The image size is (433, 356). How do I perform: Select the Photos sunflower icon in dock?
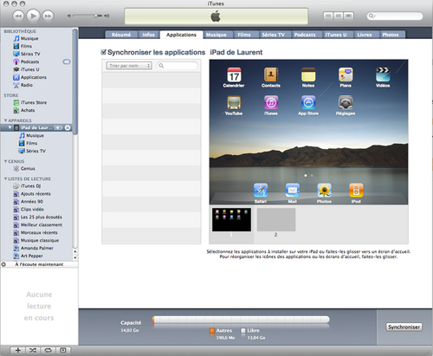(x=324, y=191)
